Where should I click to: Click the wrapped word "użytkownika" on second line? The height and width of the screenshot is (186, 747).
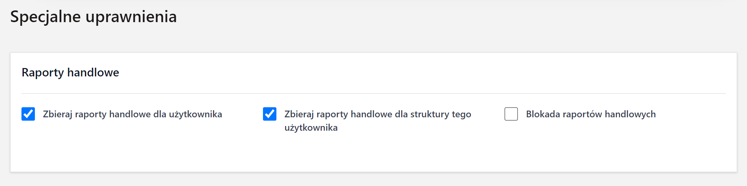(311, 128)
